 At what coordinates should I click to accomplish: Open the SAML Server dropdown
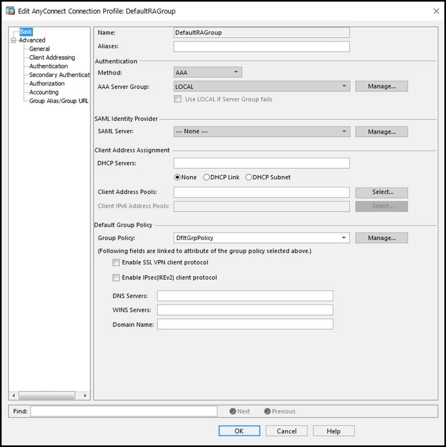click(261, 131)
